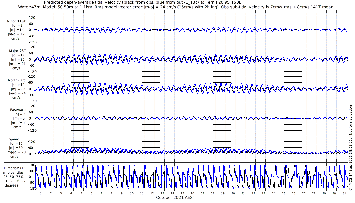Click the '|o| =17' value under Major 28T
The height and width of the screenshot is (203, 355).
click(x=18, y=55)
